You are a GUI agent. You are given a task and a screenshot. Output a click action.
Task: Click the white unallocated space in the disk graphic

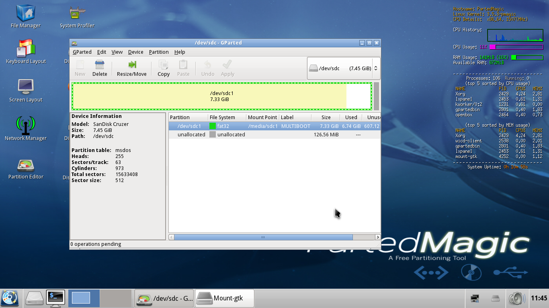[x=358, y=96]
